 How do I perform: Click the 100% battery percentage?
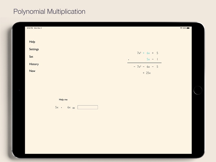click(184, 28)
